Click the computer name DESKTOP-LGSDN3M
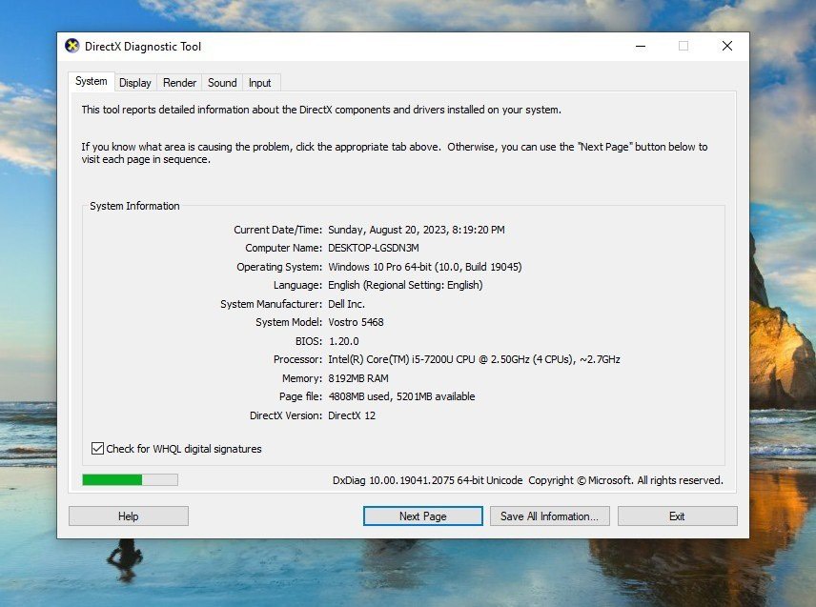This screenshot has width=816, height=607. tap(373, 248)
